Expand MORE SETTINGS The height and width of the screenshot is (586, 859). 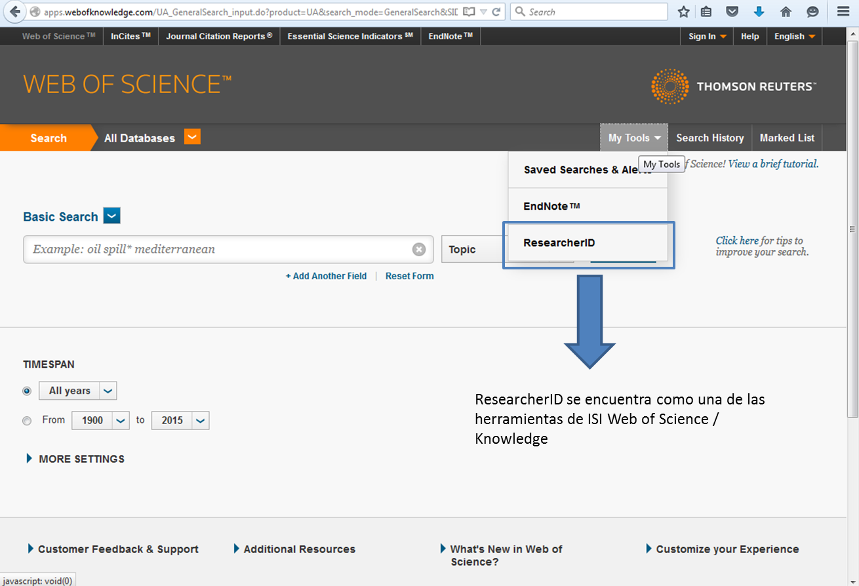(x=75, y=459)
